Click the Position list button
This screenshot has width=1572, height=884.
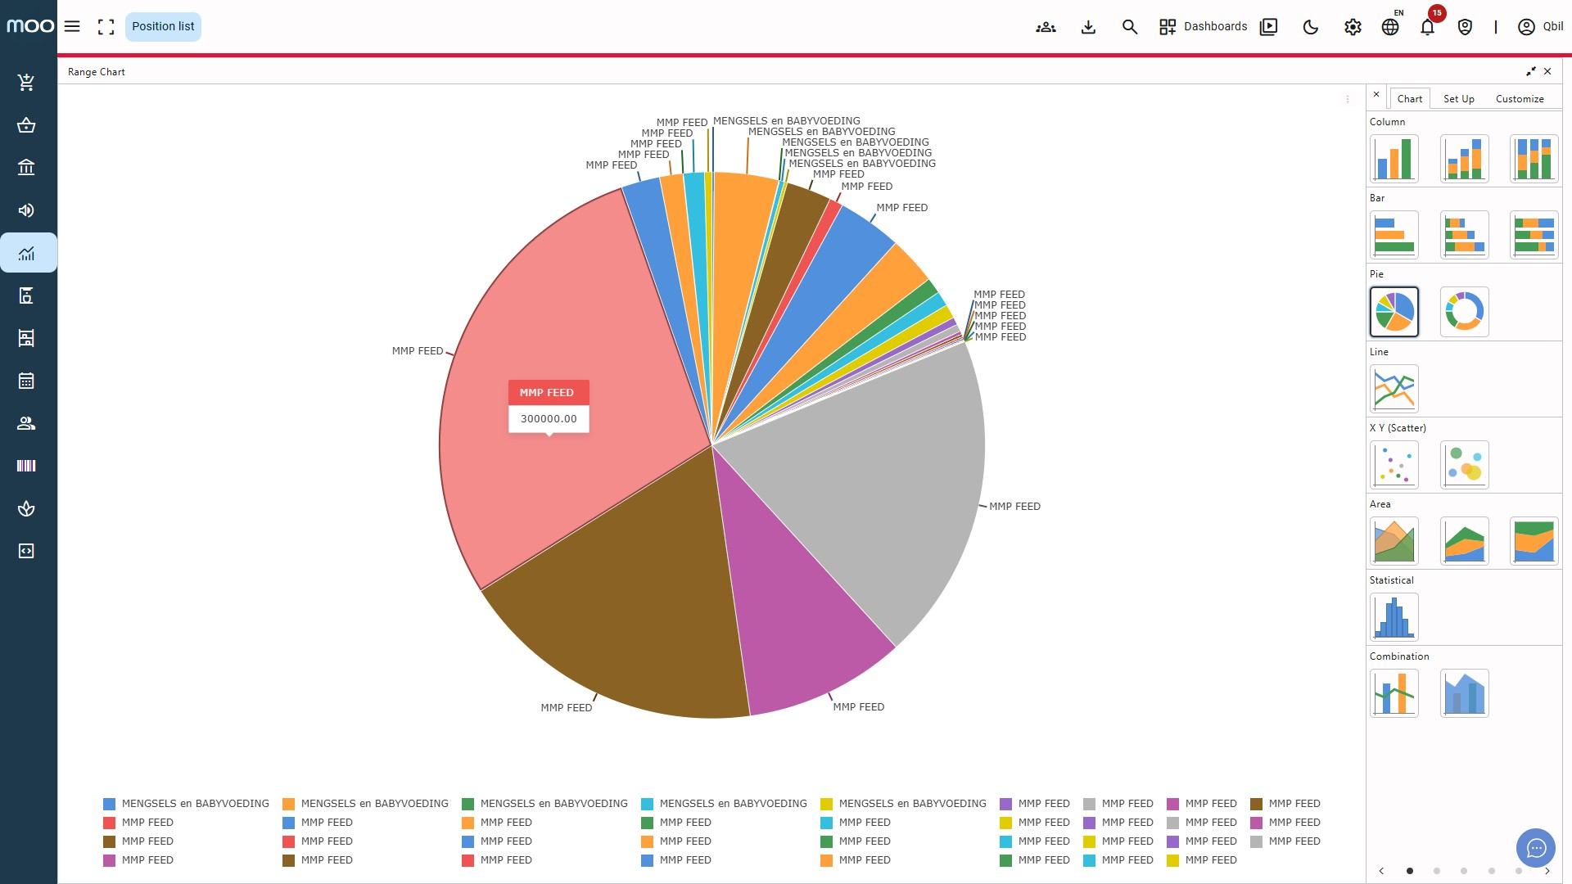click(x=163, y=26)
